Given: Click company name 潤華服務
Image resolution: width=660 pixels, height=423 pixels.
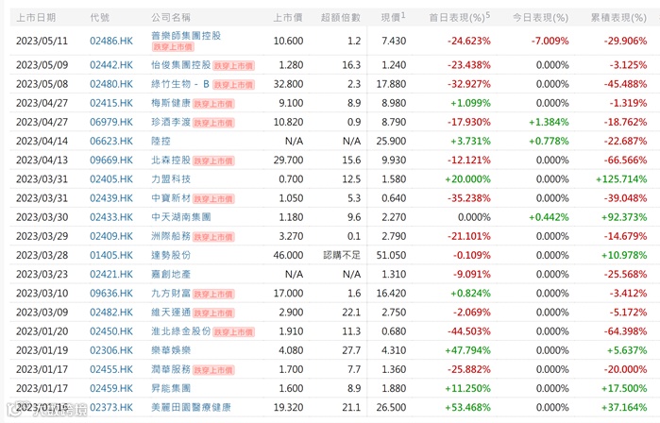Looking at the screenshot, I should pyautogui.click(x=171, y=369).
